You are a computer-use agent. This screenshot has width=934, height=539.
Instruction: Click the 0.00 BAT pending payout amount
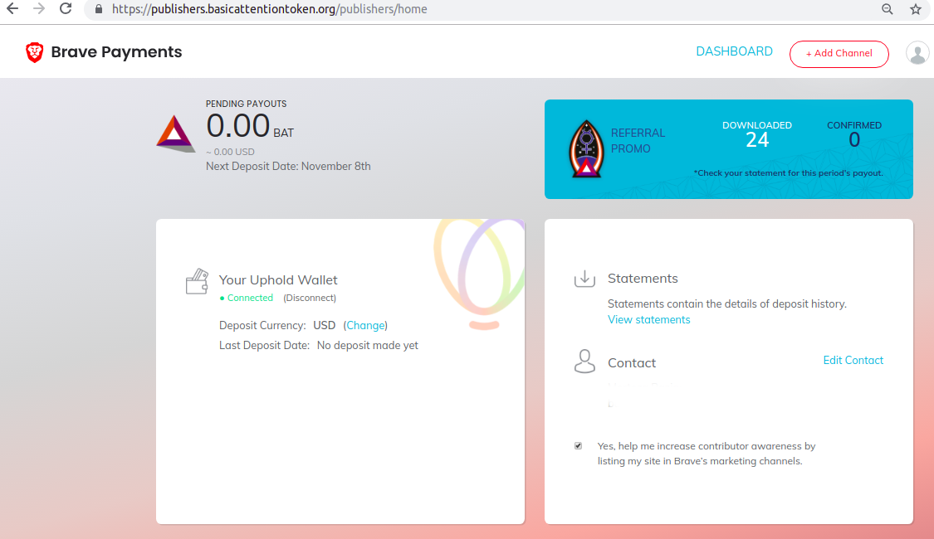(250, 126)
